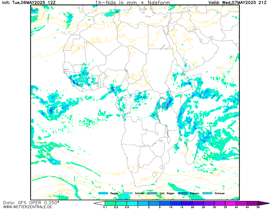Pick the color scale segment between 30 and 35
270x209 pixels.
(220, 203)
